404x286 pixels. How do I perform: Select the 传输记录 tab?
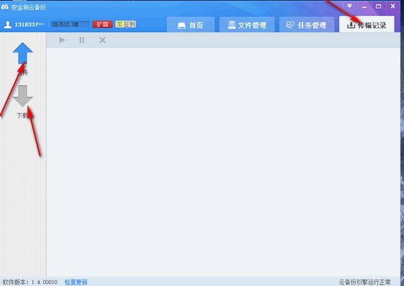[x=366, y=26]
